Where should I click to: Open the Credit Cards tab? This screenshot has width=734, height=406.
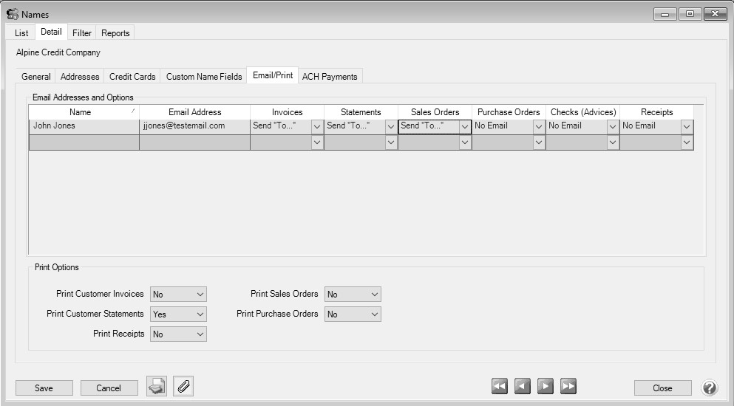pos(132,77)
